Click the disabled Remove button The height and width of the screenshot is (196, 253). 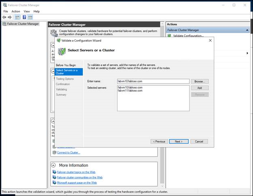(200, 94)
